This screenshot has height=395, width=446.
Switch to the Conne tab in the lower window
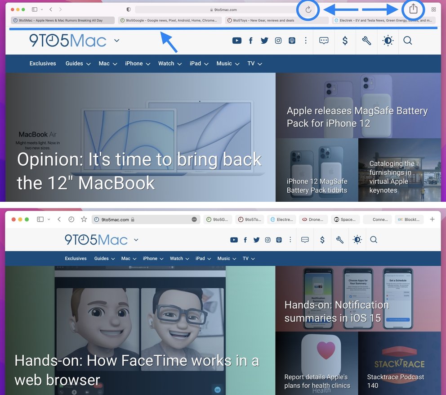tap(377, 219)
